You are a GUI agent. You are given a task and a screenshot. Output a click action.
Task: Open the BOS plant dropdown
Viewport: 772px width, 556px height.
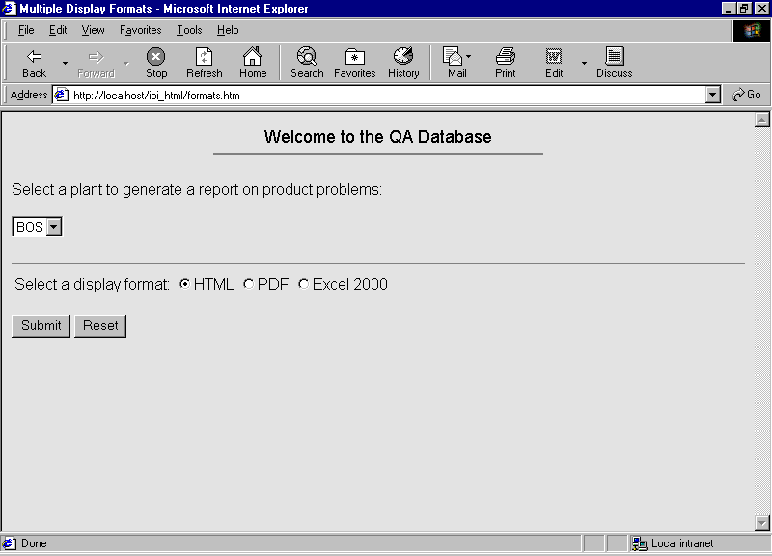37,227
